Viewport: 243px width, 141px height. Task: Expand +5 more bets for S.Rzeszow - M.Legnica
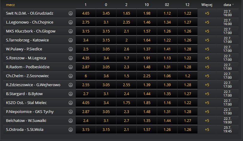tap(207, 58)
